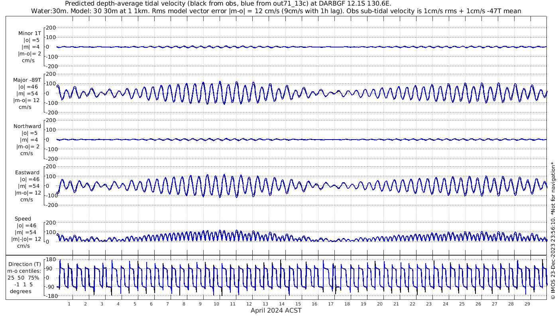Click '|m-o|= 2' under Northward
Viewport: 558px width, 319px height.
pos(28,146)
